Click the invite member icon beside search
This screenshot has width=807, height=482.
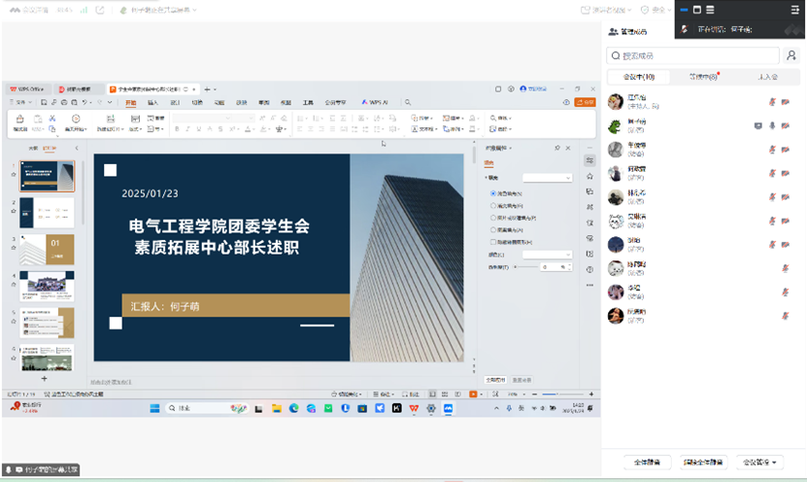tap(791, 56)
